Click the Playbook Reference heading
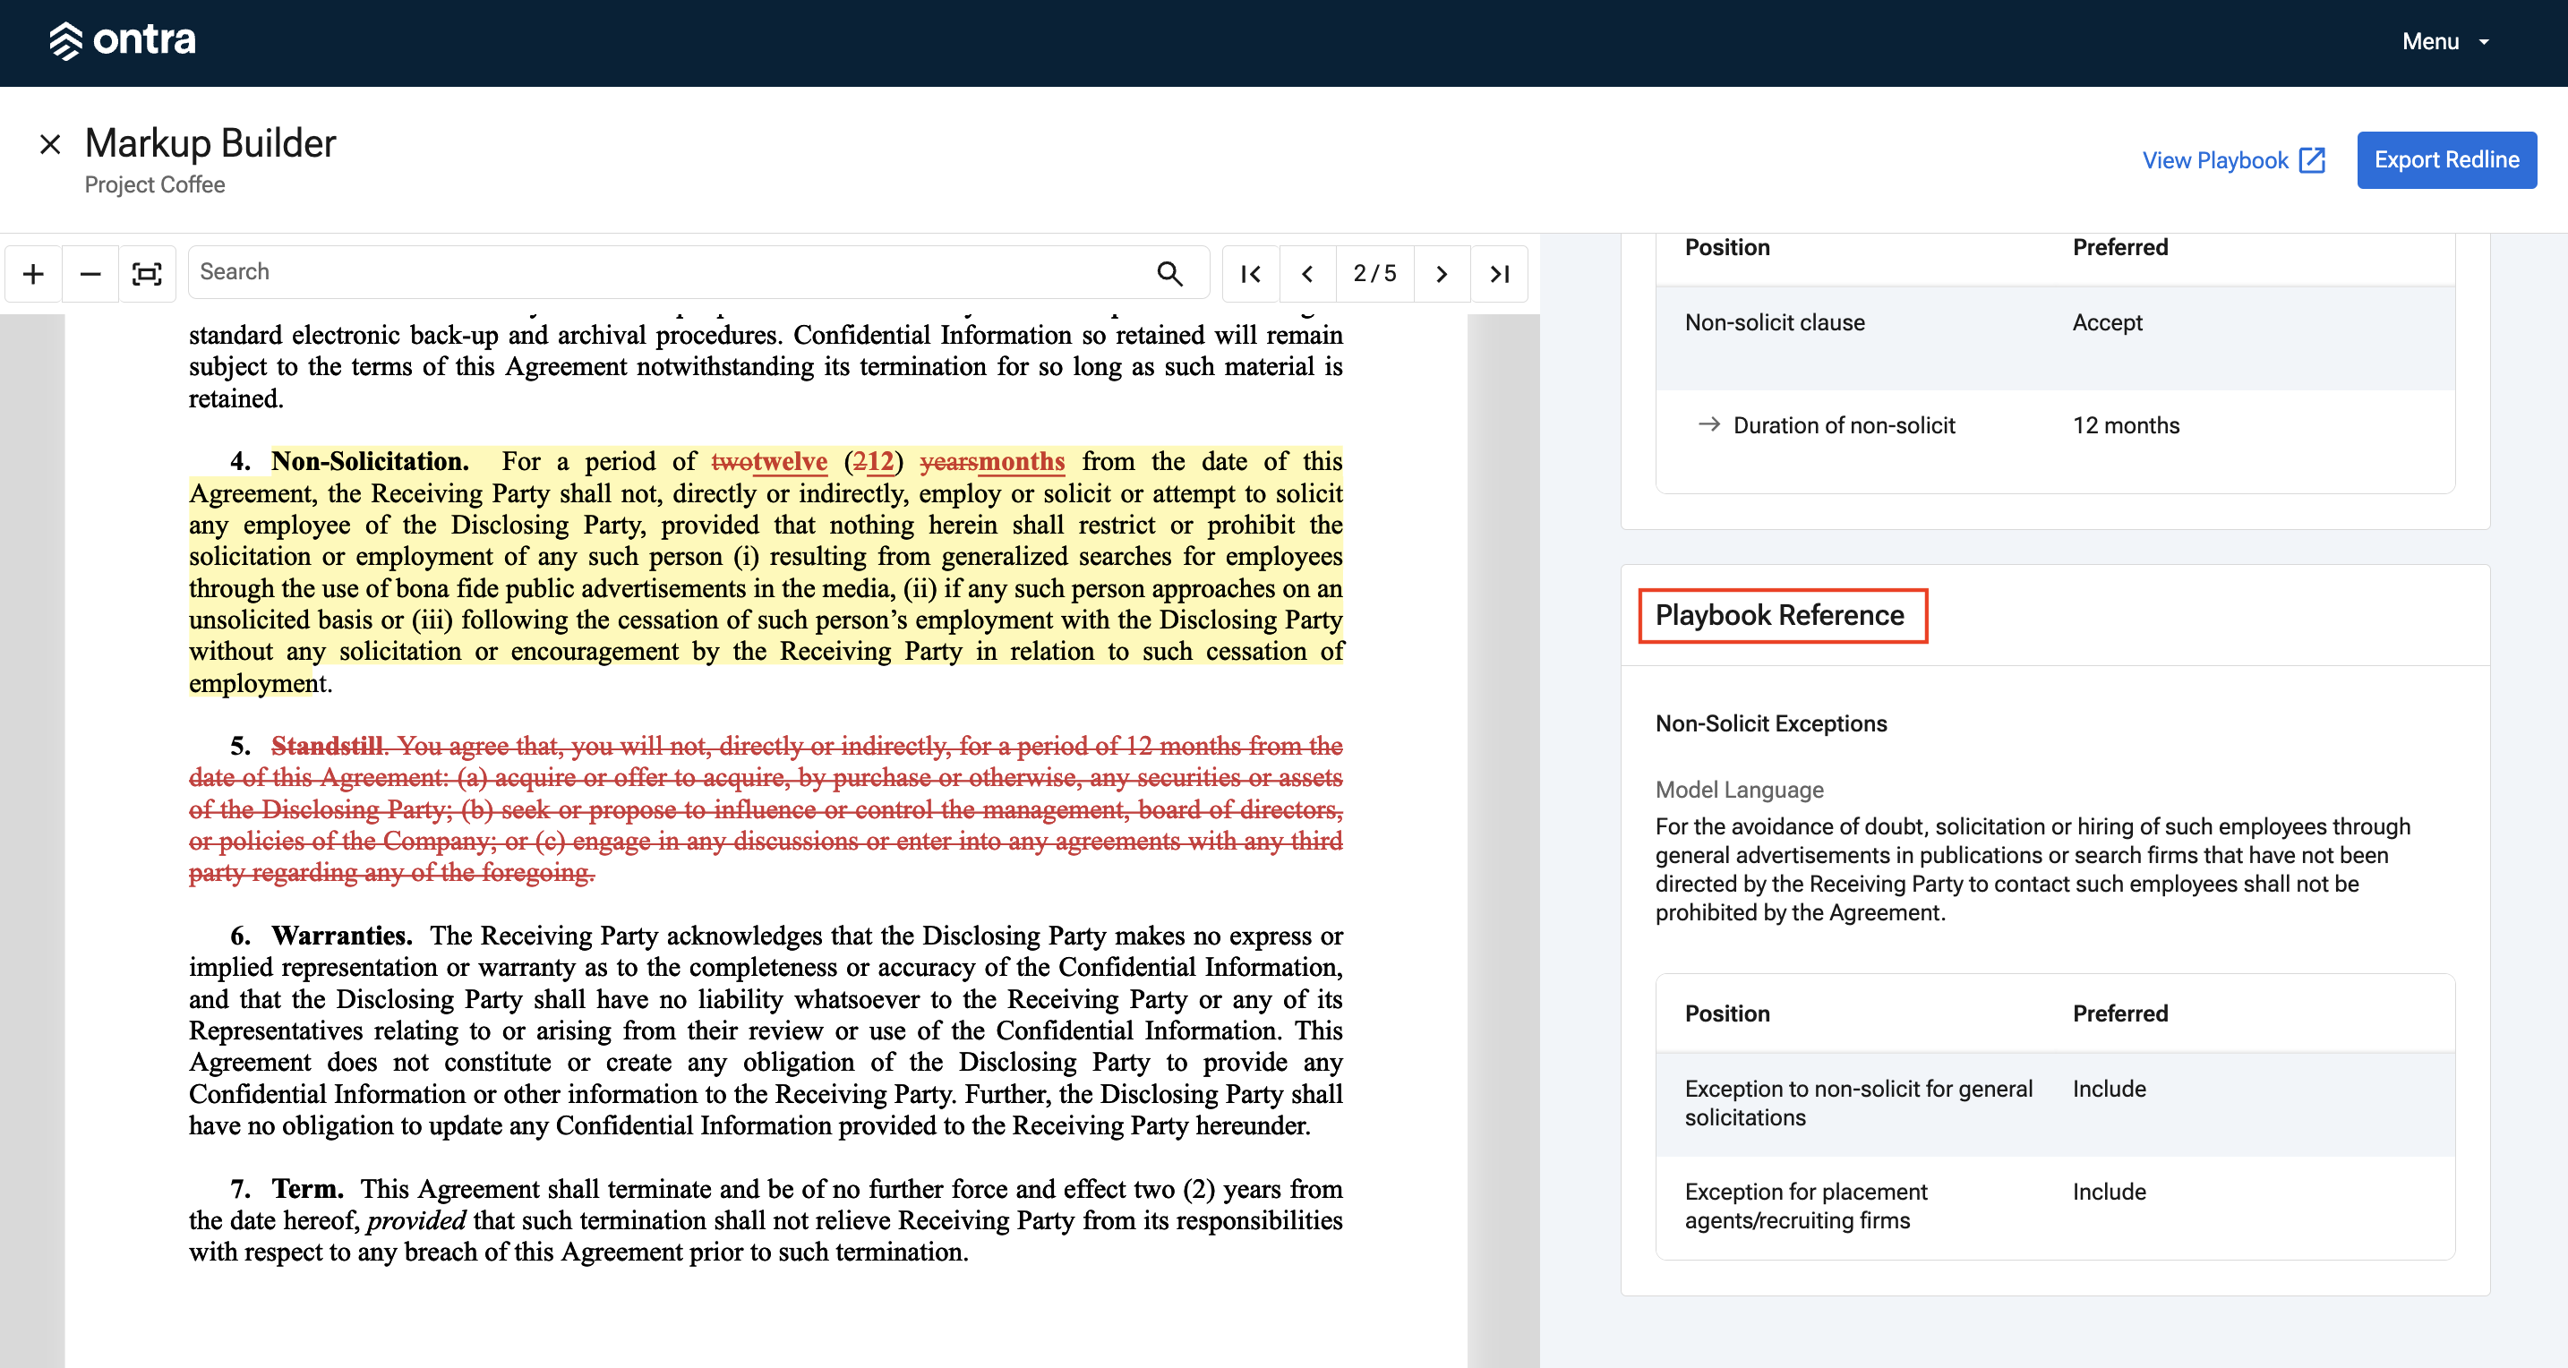Screen dimensions: 2568x1368 point(1779,615)
